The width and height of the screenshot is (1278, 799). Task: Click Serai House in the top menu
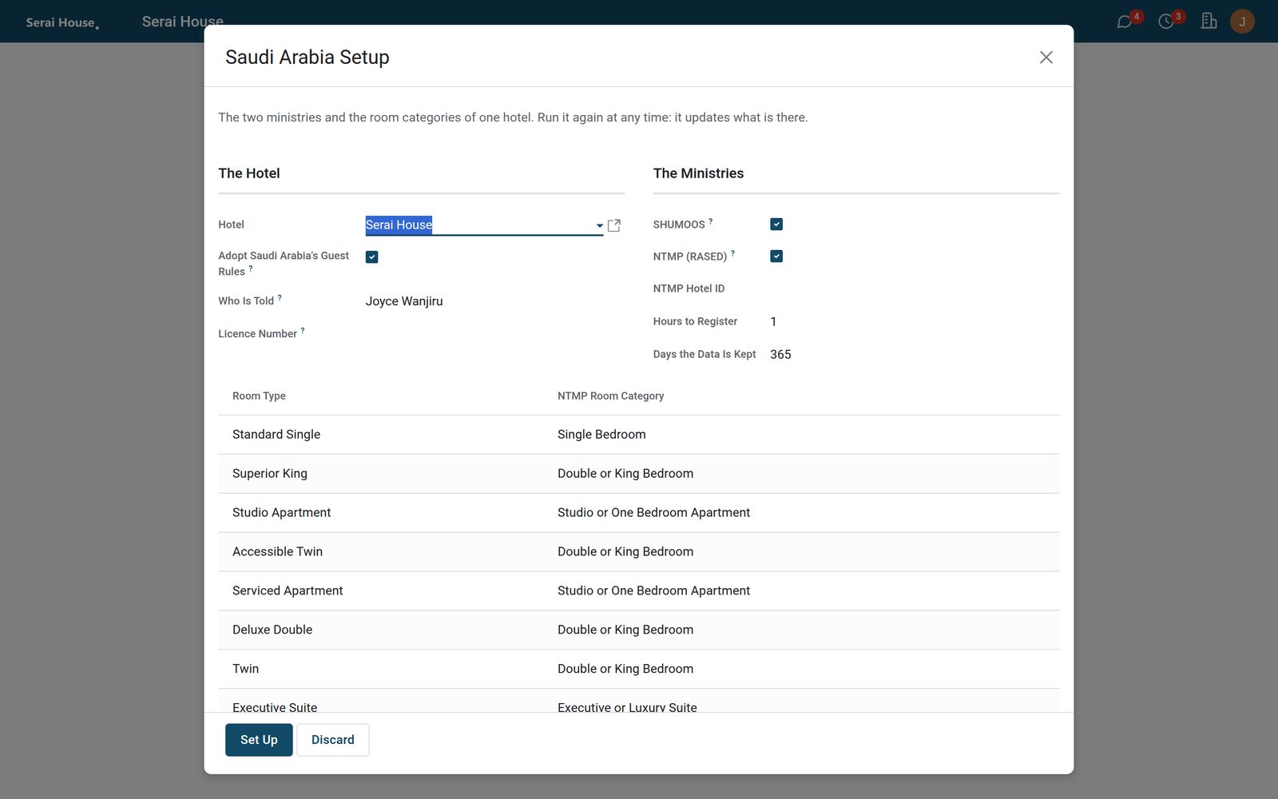[183, 22]
